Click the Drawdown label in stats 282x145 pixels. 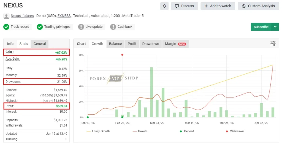coord(13,82)
